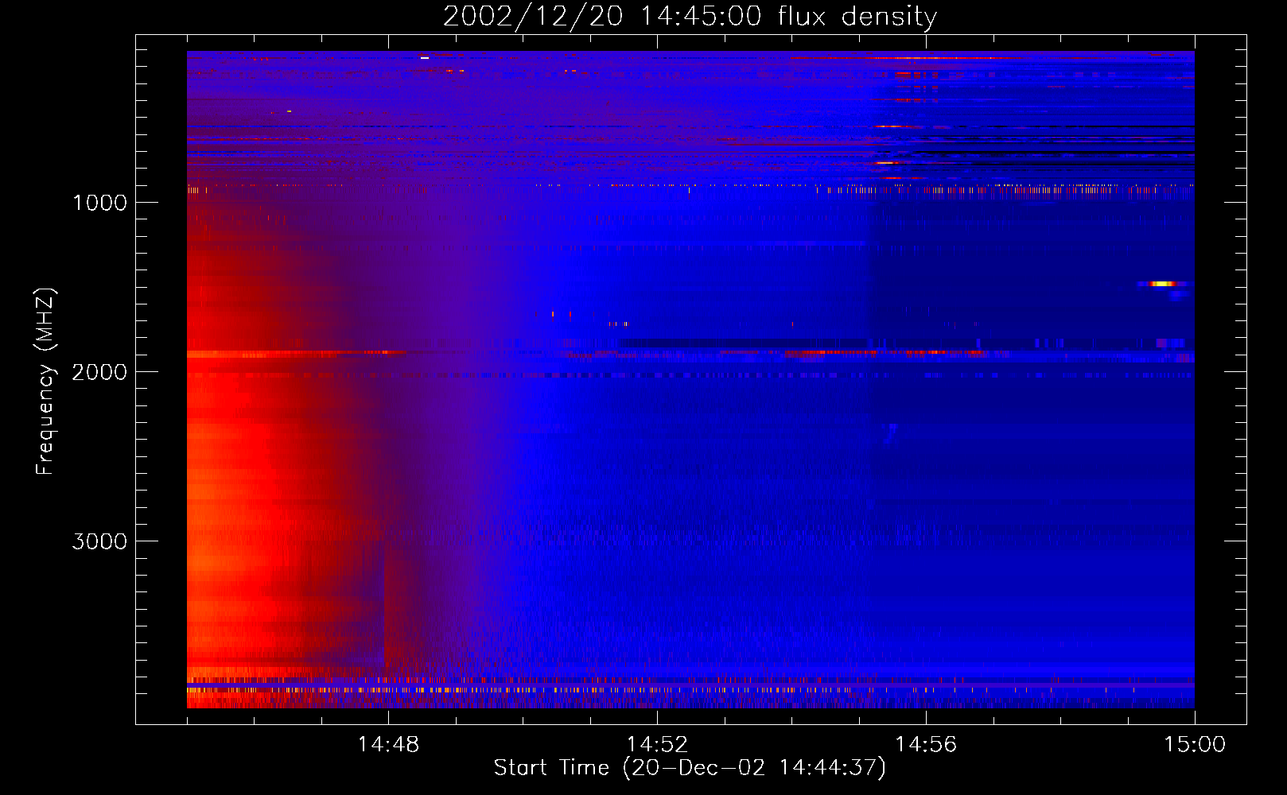Click the 'Frequency (MHZ)' axis label
This screenshot has height=795, width=1287.
point(46,382)
